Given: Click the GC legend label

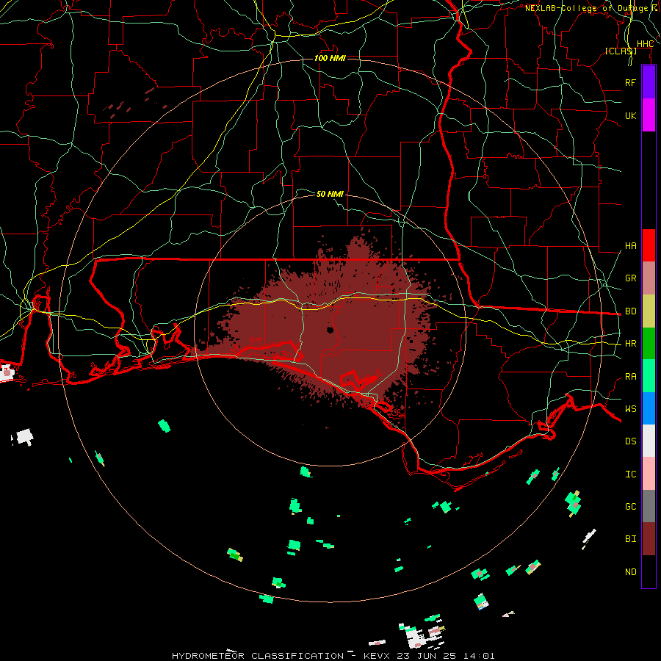Looking at the screenshot, I should pos(630,507).
